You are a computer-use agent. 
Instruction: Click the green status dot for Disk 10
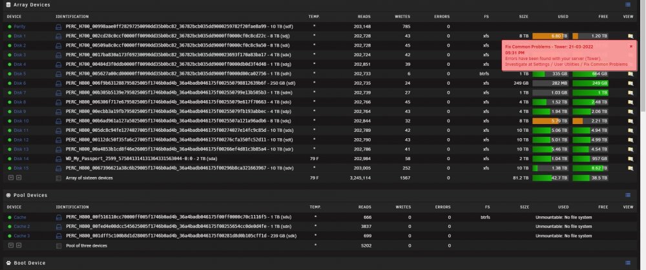[10, 121]
